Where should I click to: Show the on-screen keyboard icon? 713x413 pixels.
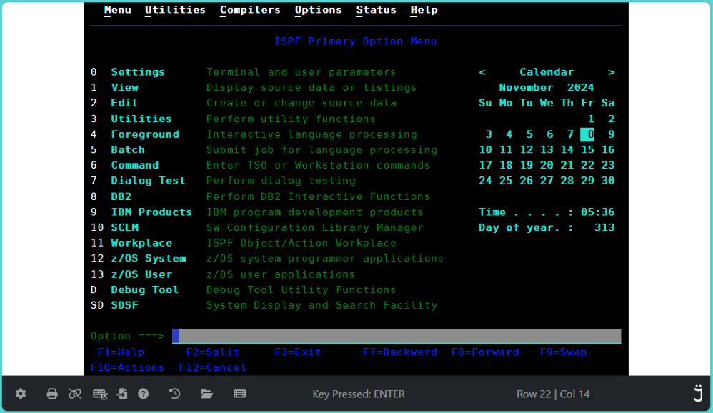tap(239, 394)
